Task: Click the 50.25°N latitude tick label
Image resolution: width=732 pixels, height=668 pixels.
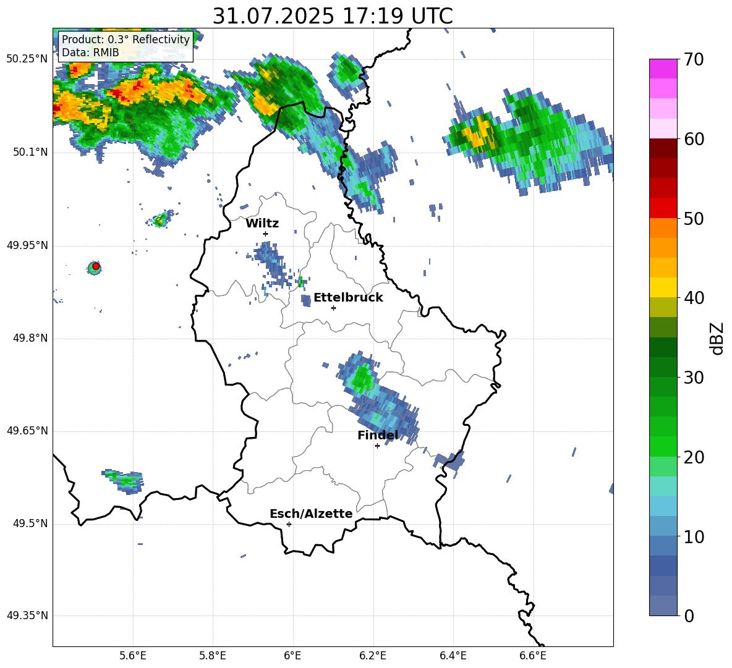Action: (27, 59)
